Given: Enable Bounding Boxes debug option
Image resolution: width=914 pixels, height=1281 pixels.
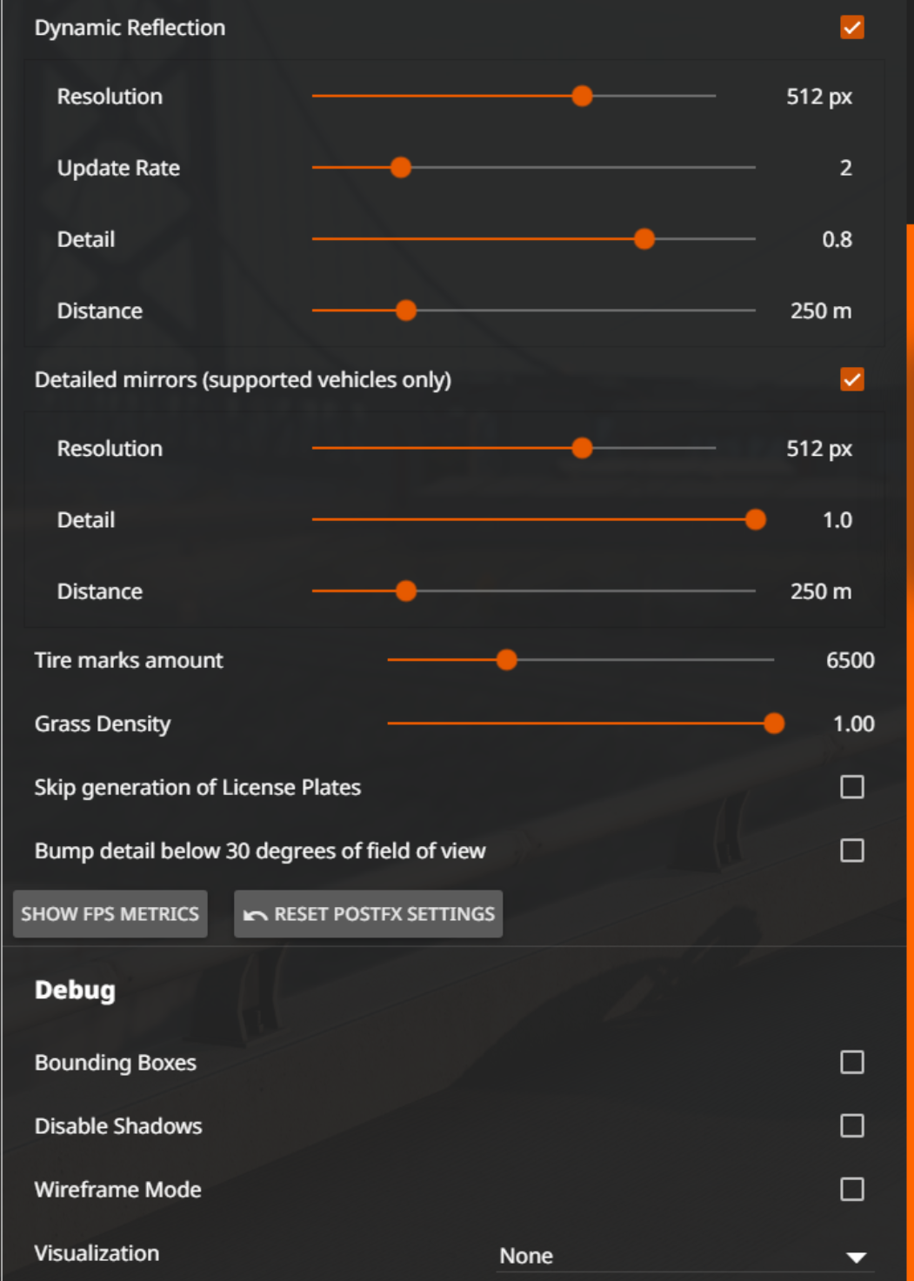Looking at the screenshot, I should [x=852, y=1063].
